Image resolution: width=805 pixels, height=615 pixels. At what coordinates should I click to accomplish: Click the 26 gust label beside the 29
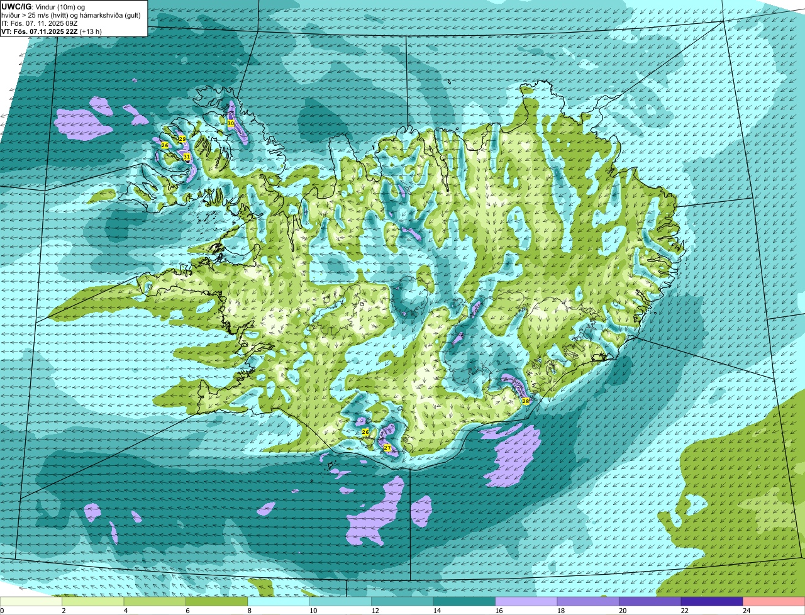click(x=165, y=145)
